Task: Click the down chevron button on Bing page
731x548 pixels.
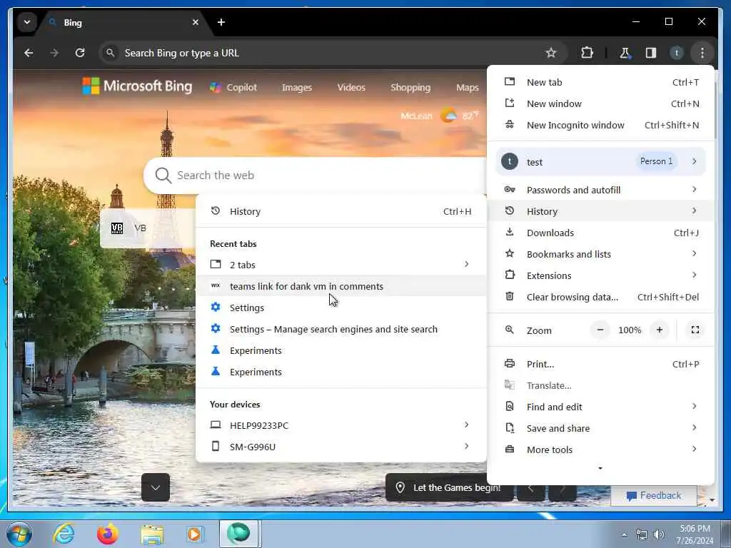Action: tap(155, 487)
